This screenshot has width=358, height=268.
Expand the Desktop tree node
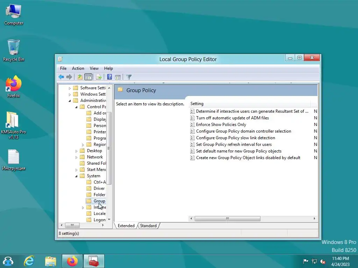click(x=77, y=151)
